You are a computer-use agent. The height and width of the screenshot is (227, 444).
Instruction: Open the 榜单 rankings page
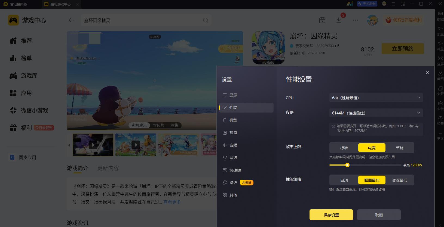(21, 58)
